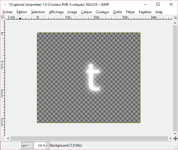The height and width of the screenshot is (150, 178).
Task: Open the Aide menu
Action: coord(159,12)
